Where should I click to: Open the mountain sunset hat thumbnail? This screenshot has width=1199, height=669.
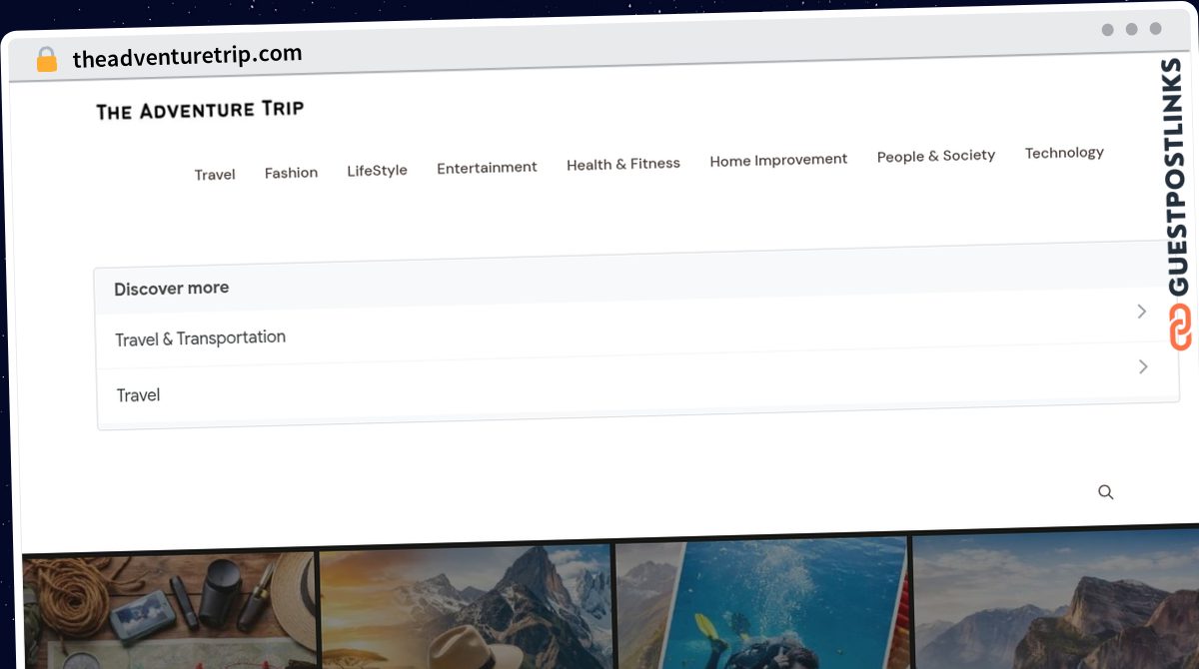click(465, 606)
